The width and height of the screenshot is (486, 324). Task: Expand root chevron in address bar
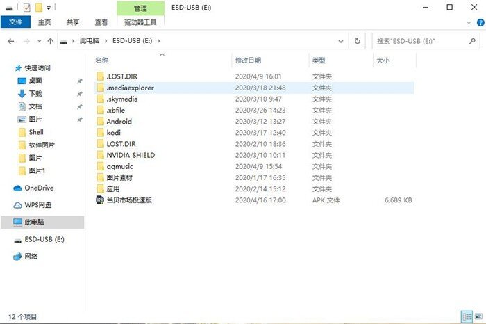[x=73, y=41]
